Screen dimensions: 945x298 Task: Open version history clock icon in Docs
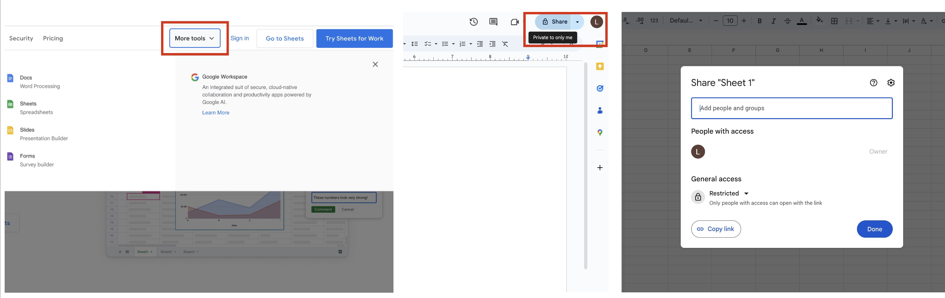(x=473, y=22)
